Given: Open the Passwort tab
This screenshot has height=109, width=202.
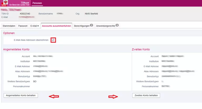Looking at the screenshot, I should [23, 26].
